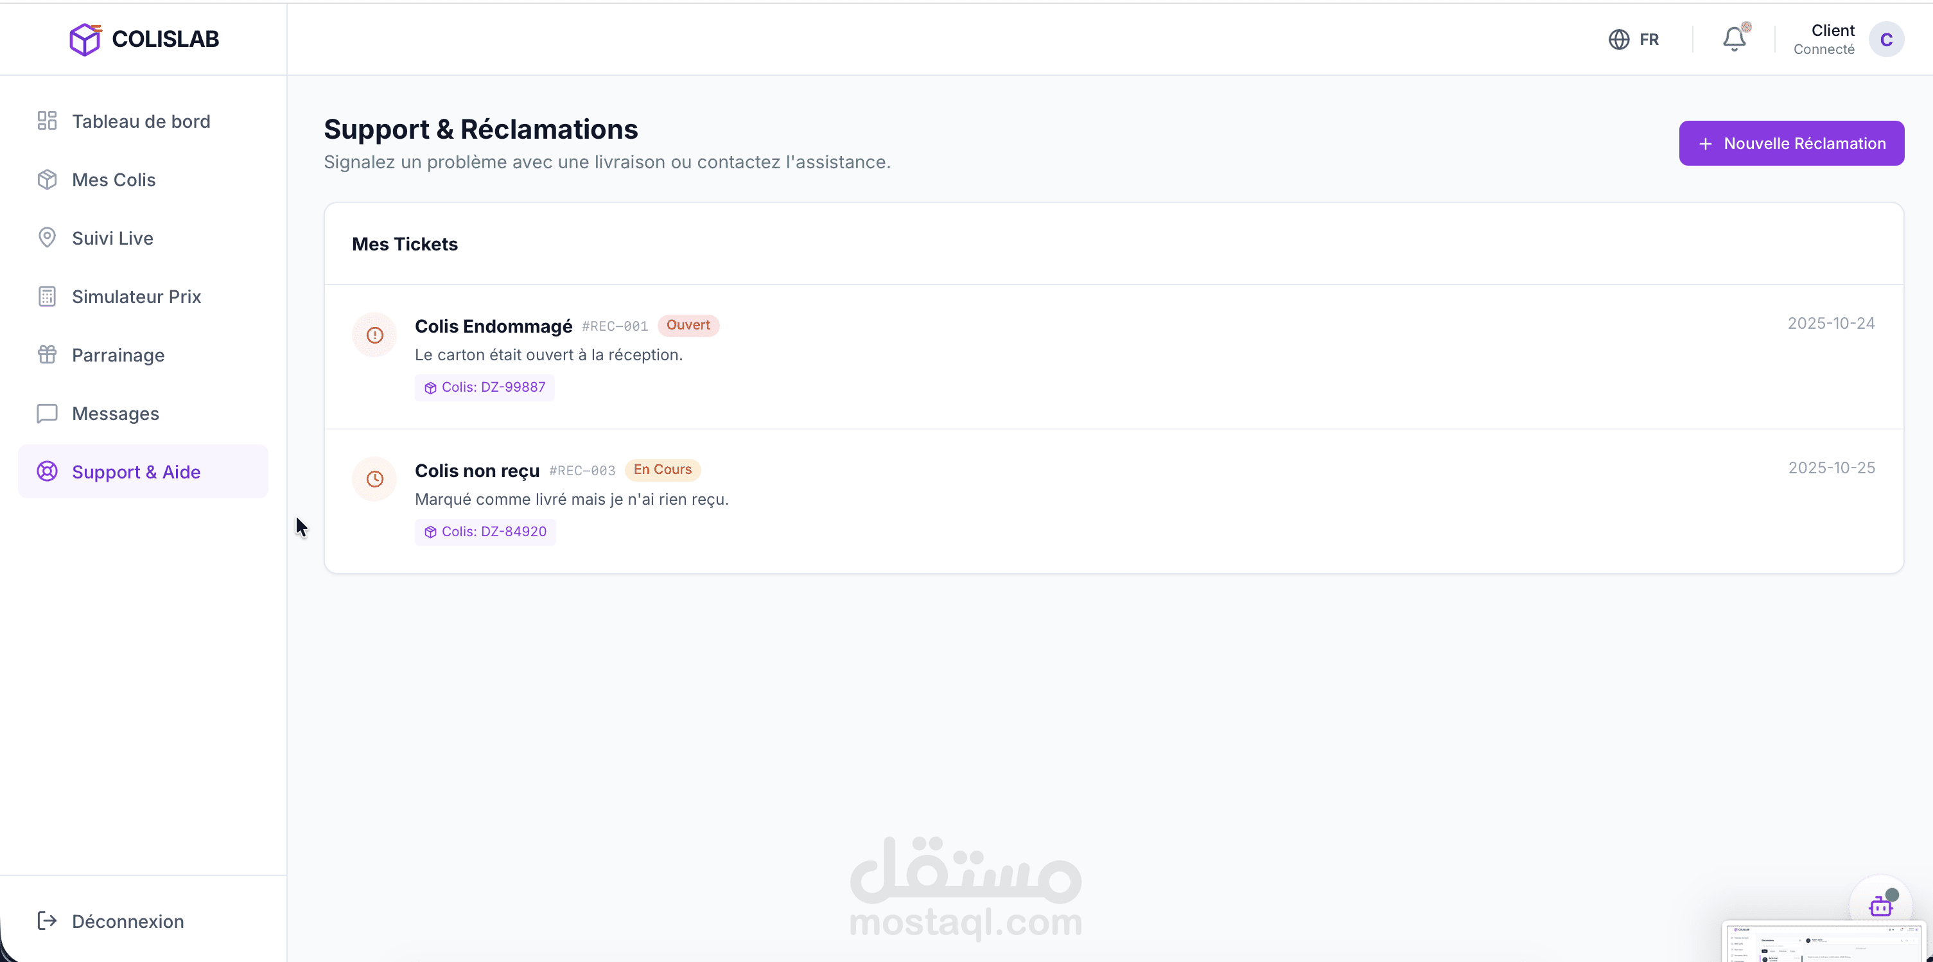Click the Colis: DZ-84920 tag
This screenshot has height=962, width=1933.
coord(485,531)
